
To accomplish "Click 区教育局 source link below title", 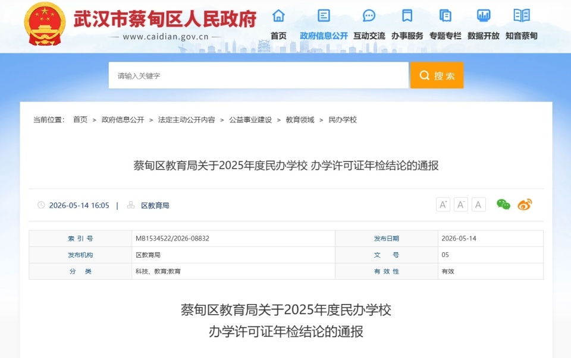I will (155, 205).
